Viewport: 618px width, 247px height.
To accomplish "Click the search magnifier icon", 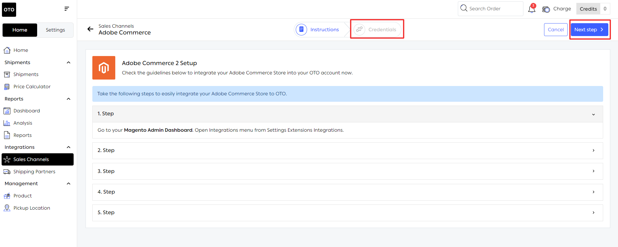I will 464,8.
